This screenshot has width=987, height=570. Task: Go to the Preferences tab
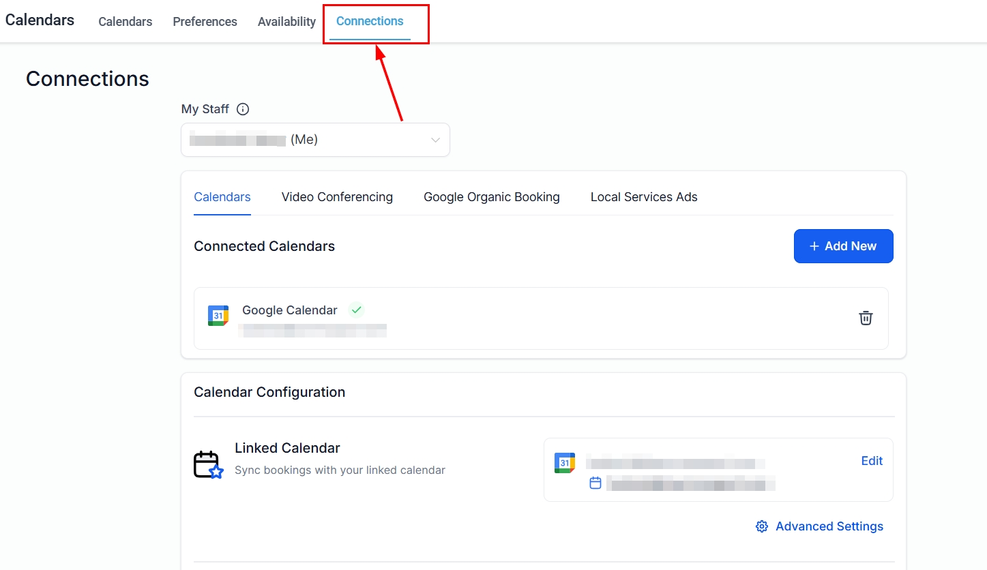(205, 22)
